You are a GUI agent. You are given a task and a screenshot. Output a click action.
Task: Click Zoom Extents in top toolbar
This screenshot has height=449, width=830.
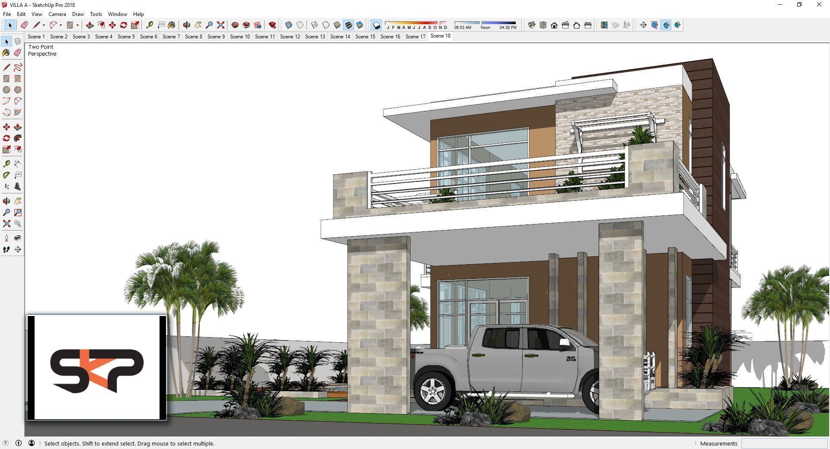(220, 25)
